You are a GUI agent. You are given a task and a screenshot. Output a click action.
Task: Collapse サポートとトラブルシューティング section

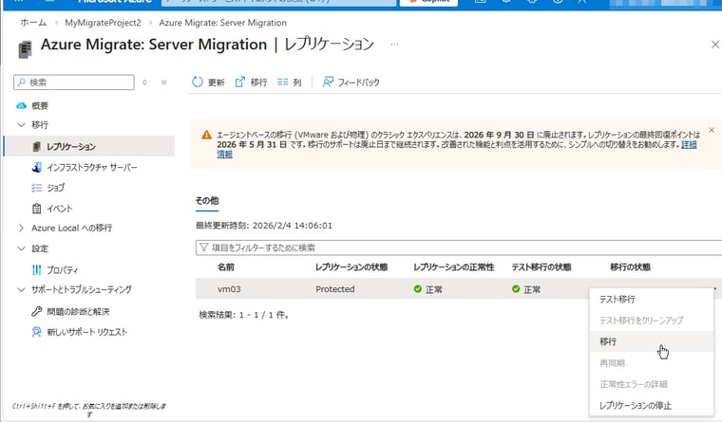click(21, 289)
